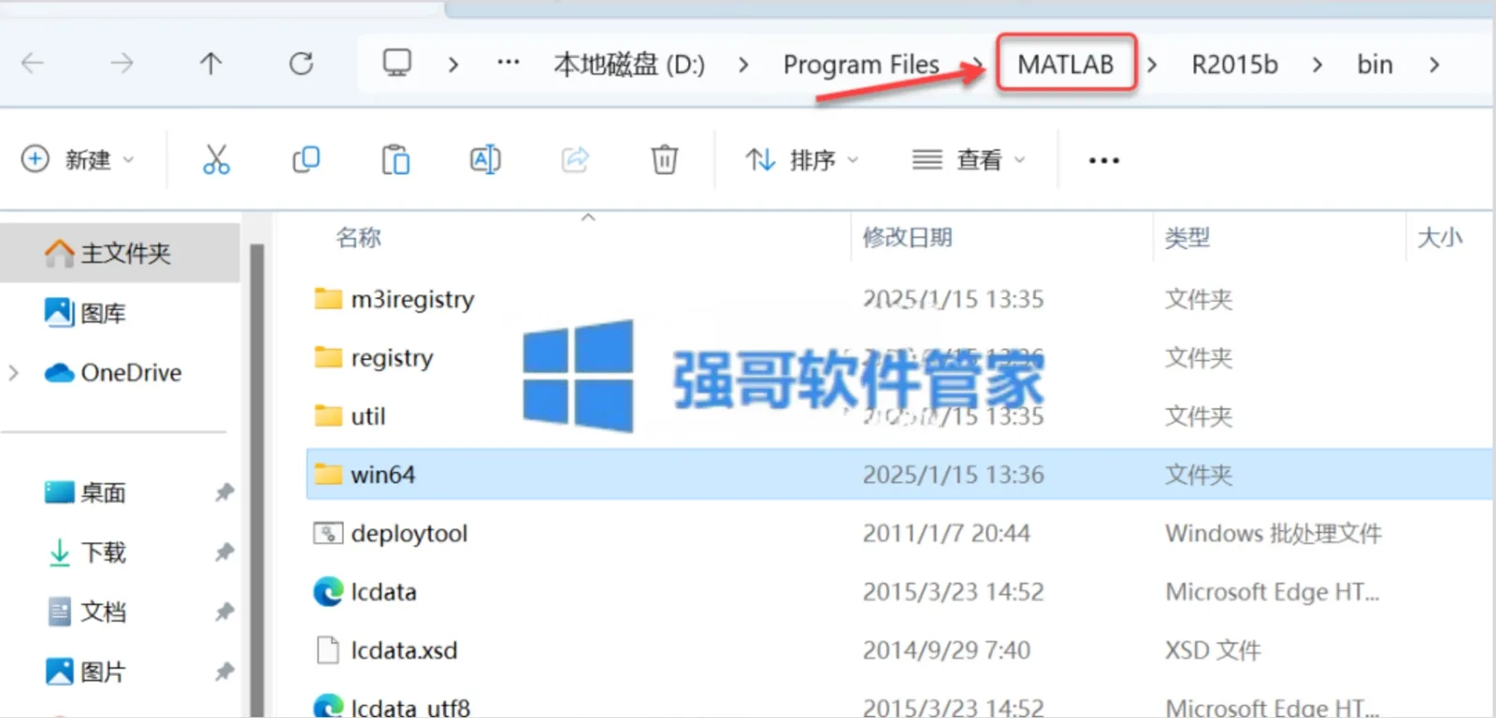
Task: Select the file name util
Action: [x=368, y=416]
